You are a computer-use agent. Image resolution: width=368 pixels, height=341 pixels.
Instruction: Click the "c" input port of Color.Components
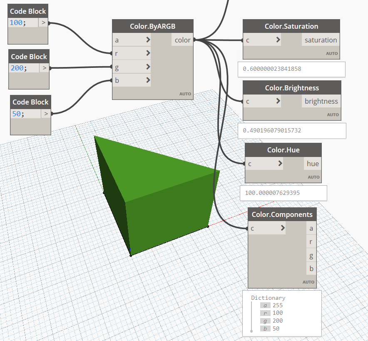(267, 228)
